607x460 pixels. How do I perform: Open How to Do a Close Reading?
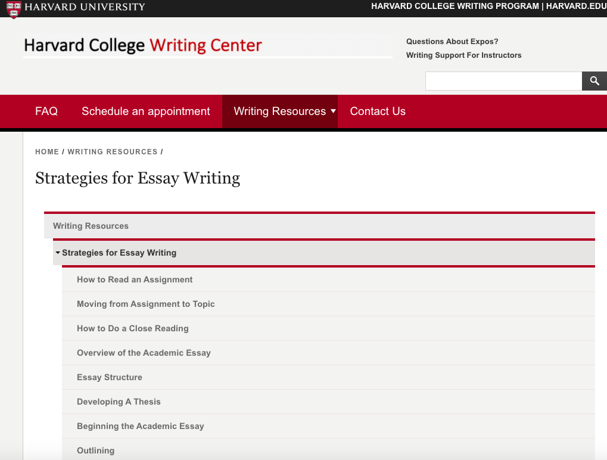click(x=328, y=328)
